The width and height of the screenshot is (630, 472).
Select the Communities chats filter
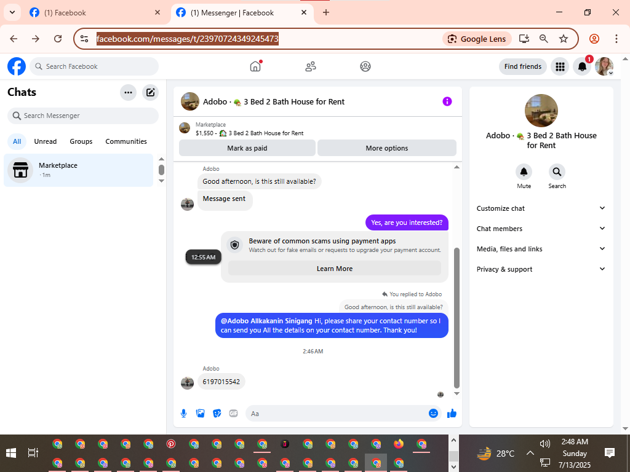click(x=126, y=141)
